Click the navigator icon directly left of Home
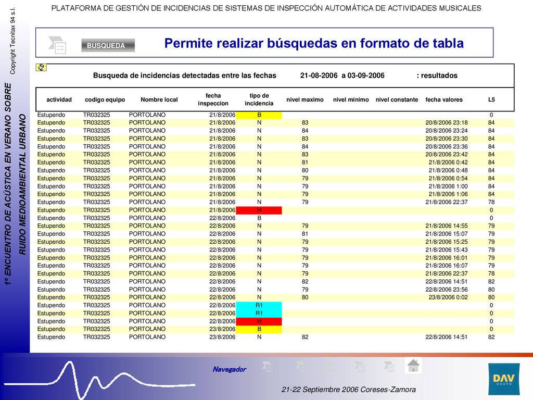 (389, 366)
